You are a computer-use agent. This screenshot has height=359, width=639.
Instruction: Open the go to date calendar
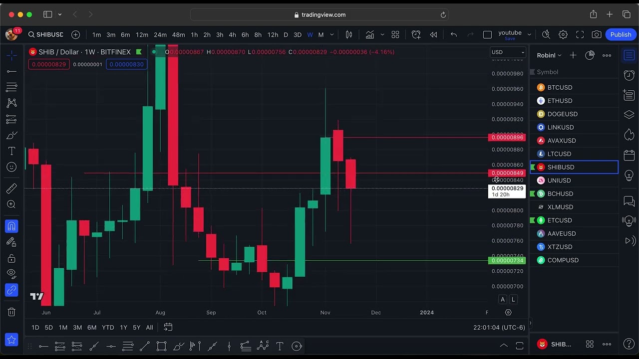[x=168, y=327]
